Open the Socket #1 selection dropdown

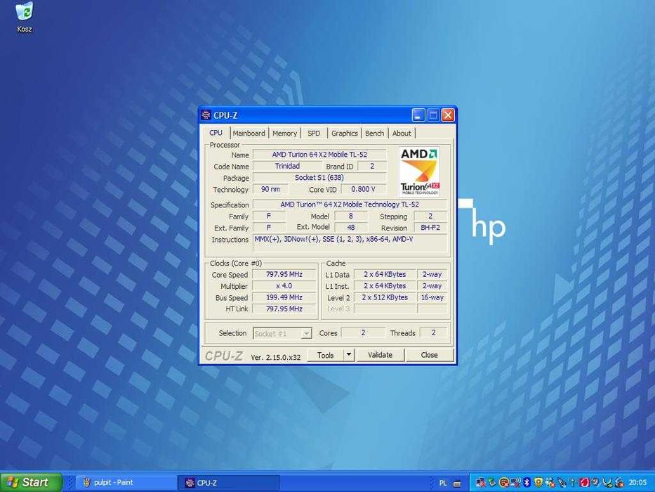(282, 333)
